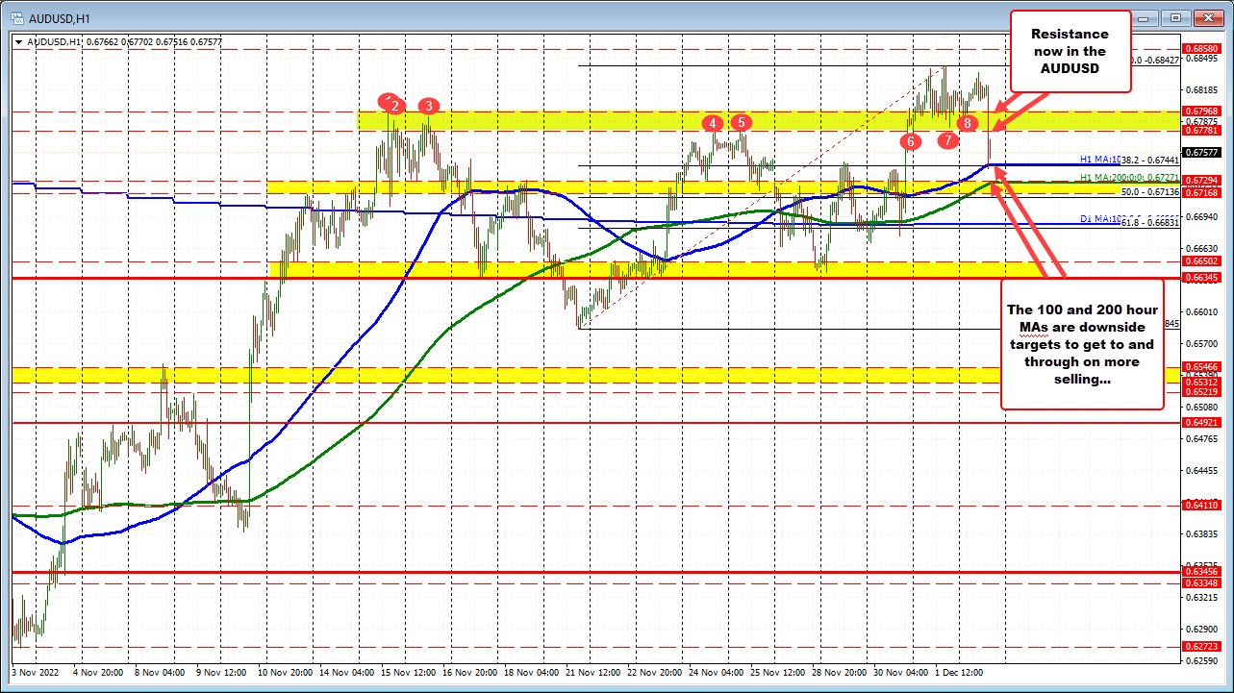1234x693 pixels.
Task: Select the red price level label 0.65312
Action: [x=1202, y=382]
